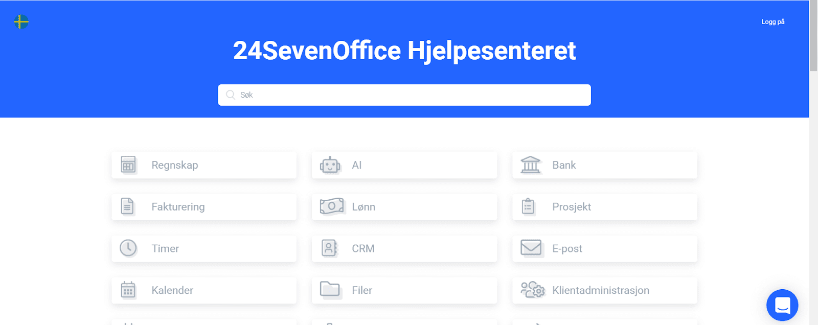Click the envelope icon beside E-post
The height and width of the screenshot is (325, 818).
[x=531, y=248]
